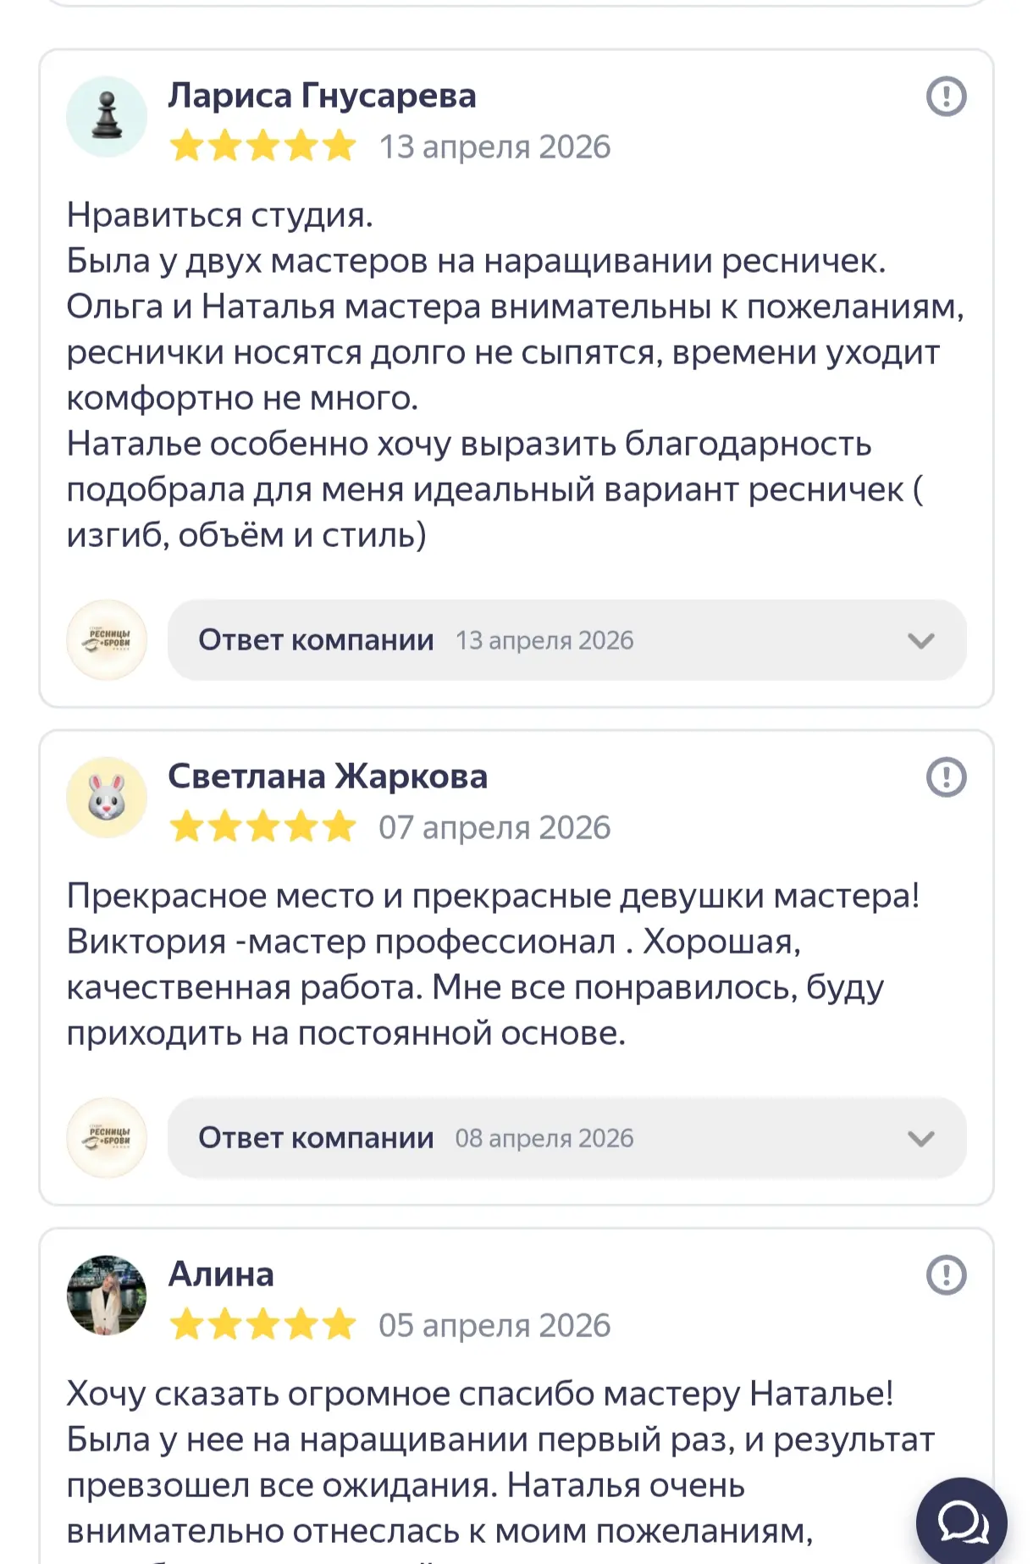Image resolution: width=1033 pixels, height=1564 pixels.
Task: Open reviewer name Светлана Жаркова
Action: (328, 776)
